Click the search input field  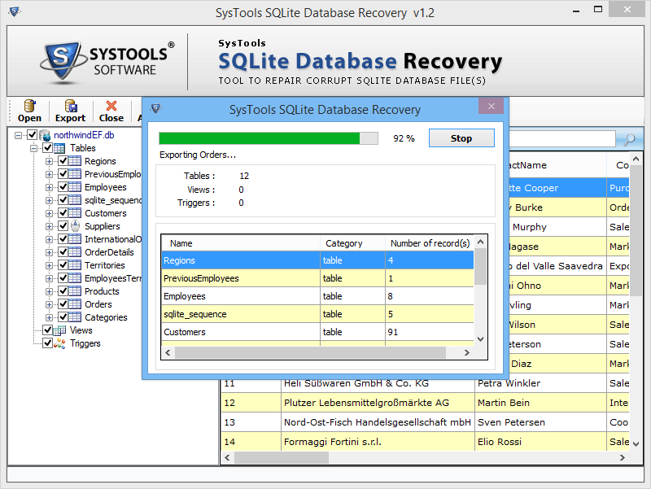click(562, 138)
